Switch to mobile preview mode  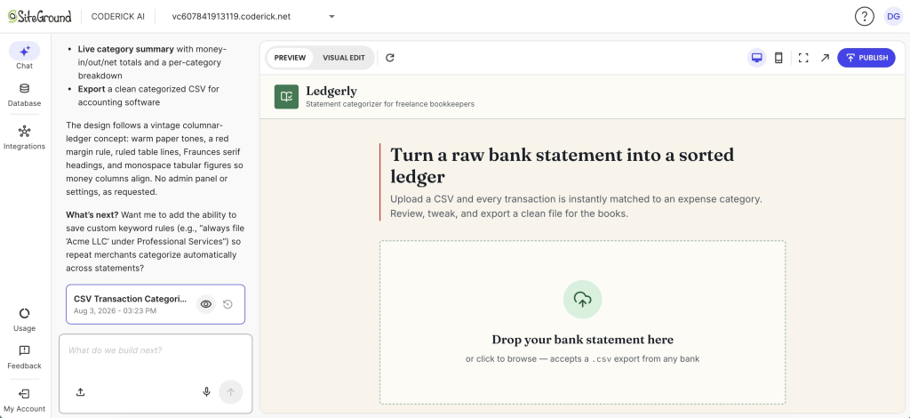point(778,58)
